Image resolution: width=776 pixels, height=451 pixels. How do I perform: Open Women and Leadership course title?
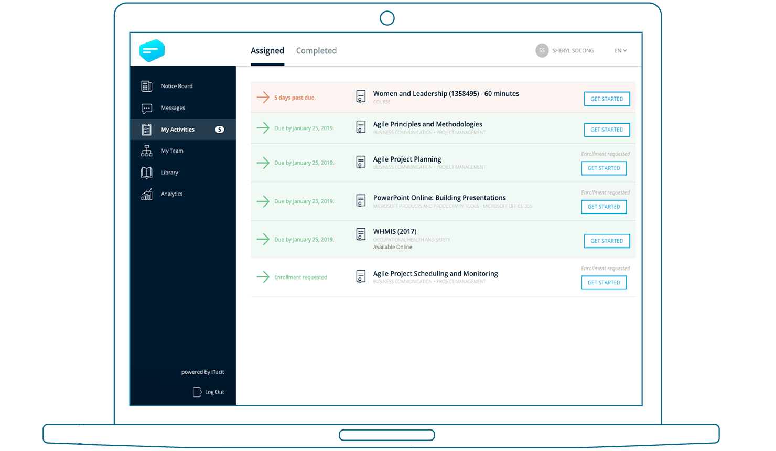pyautogui.click(x=446, y=94)
